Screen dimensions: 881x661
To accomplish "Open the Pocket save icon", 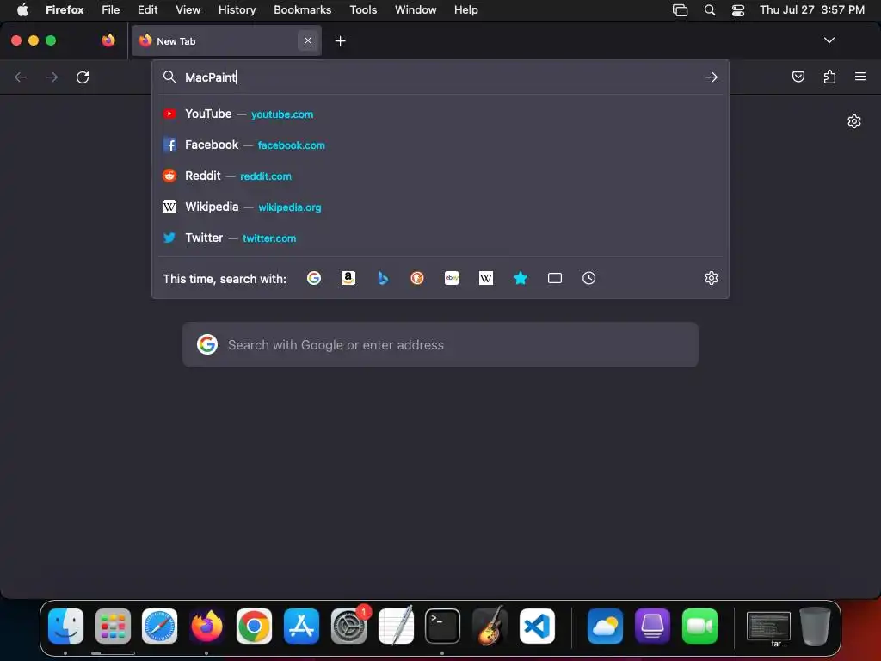I will 798,77.
